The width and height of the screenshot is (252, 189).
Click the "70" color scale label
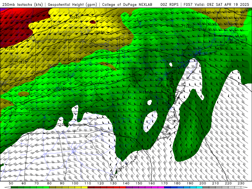37,183
